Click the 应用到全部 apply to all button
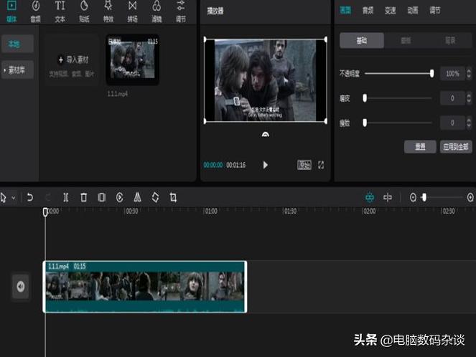This screenshot has height=357, width=476. pyautogui.click(x=456, y=147)
